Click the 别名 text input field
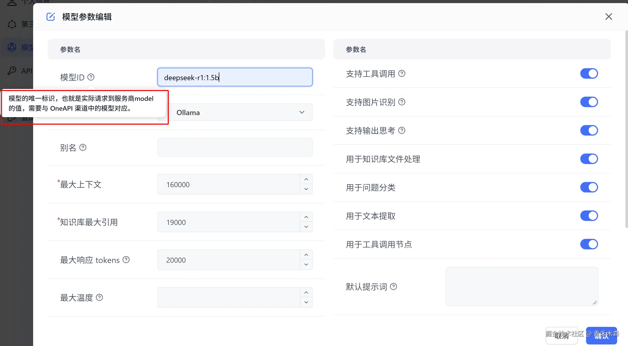 click(x=235, y=148)
